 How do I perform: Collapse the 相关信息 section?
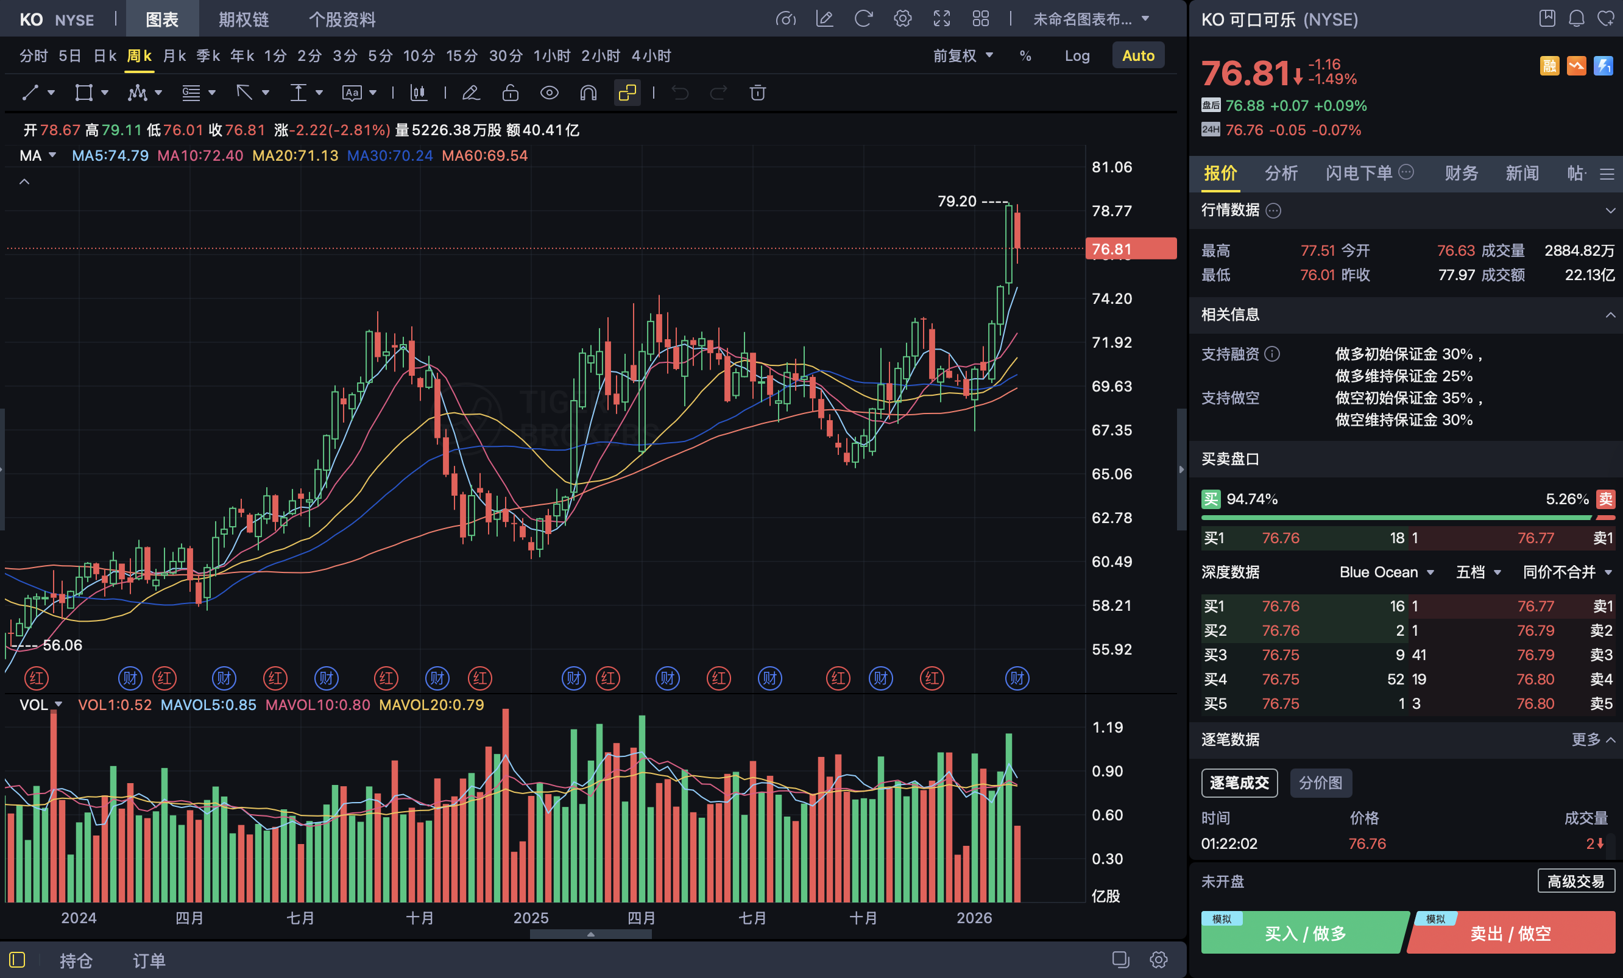(1610, 315)
